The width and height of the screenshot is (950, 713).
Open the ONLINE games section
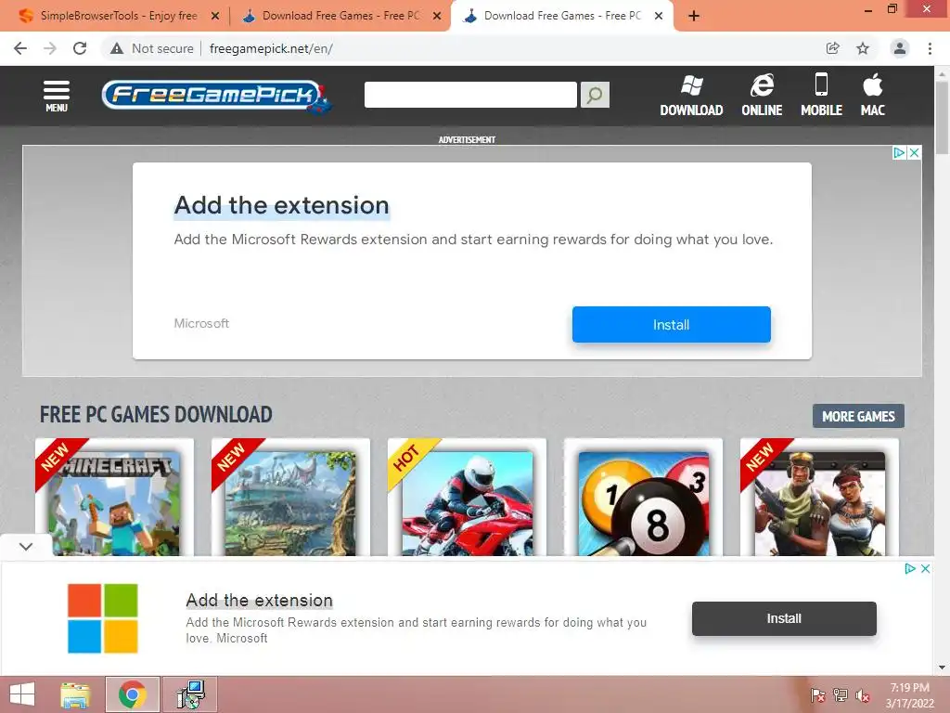(x=762, y=96)
